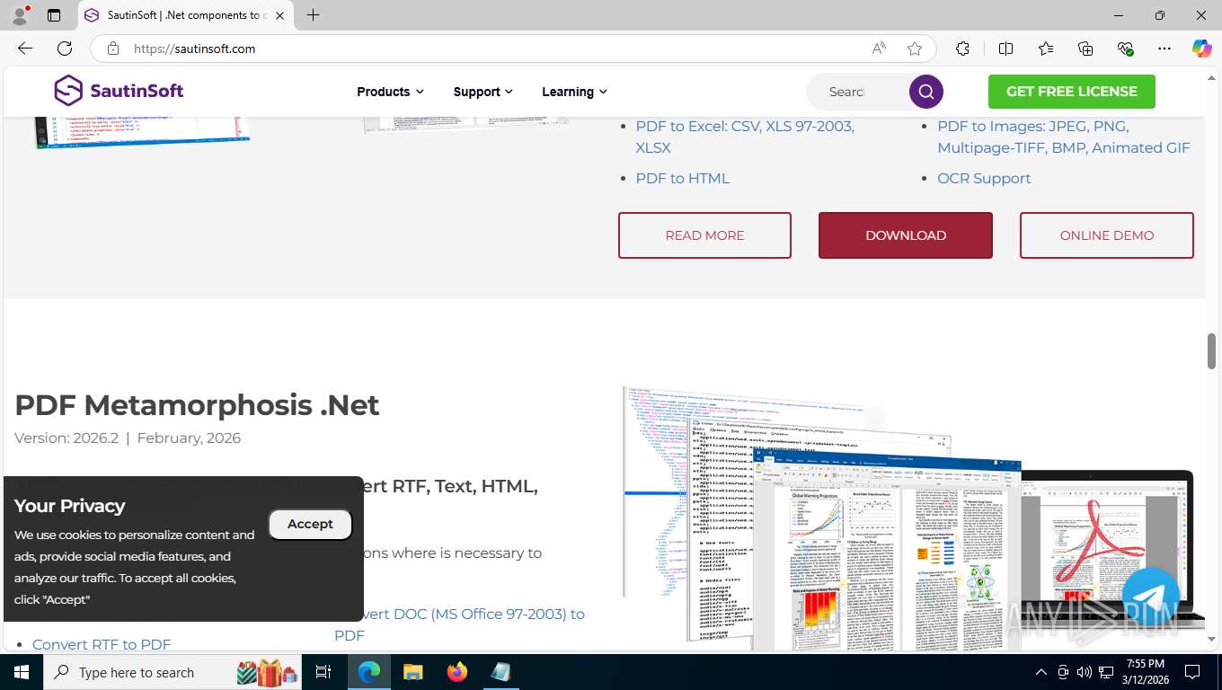The width and height of the screenshot is (1222, 690).
Task: Open volume control in tray
Action: pyautogui.click(x=1085, y=672)
